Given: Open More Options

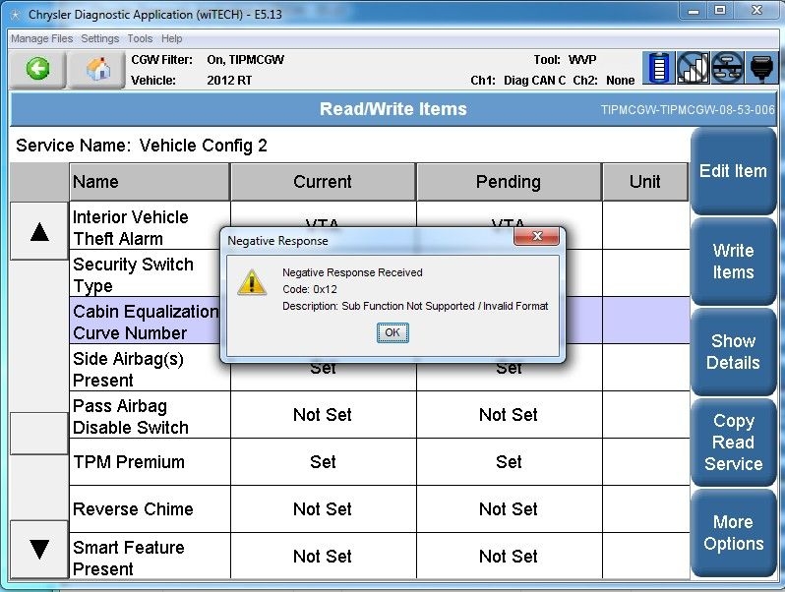Looking at the screenshot, I should (733, 533).
